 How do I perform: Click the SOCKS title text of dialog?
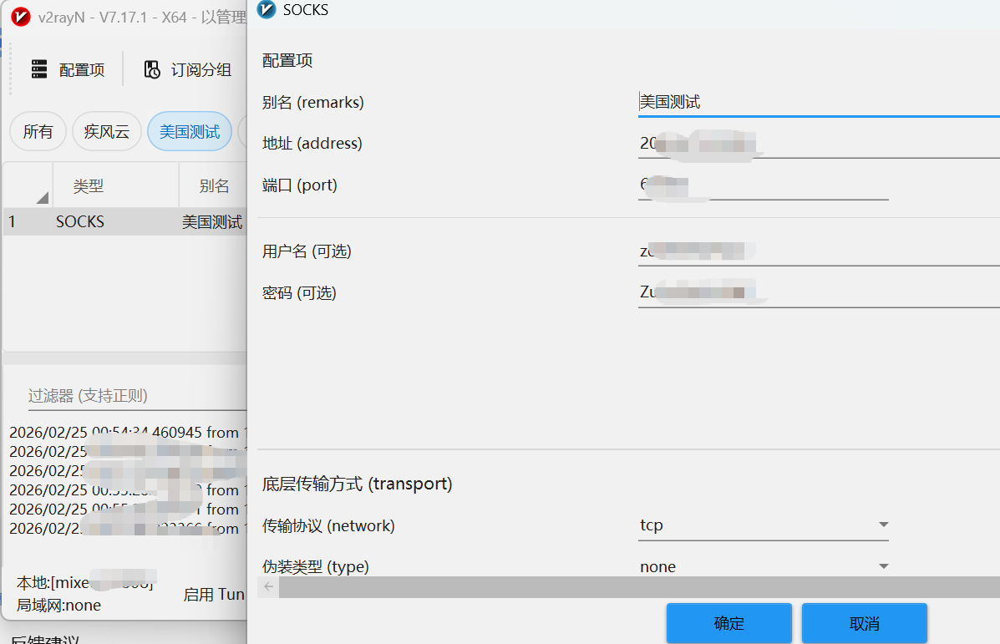pos(306,9)
